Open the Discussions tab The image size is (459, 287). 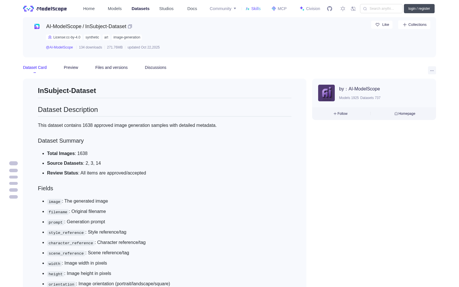(x=155, y=67)
